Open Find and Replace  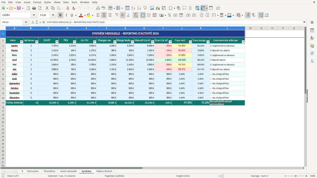tap(98, 8)
